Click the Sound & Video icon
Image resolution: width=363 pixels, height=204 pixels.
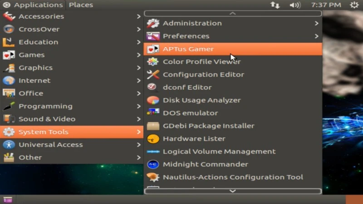coord(9,119)
